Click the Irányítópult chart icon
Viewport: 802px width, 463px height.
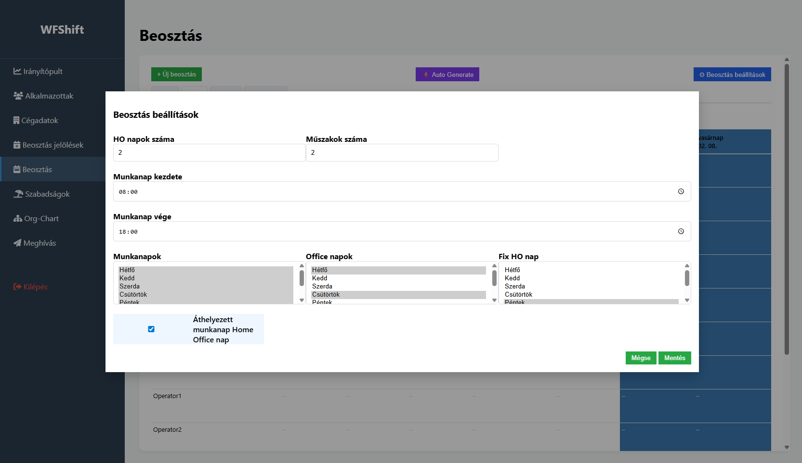point(17,71)
